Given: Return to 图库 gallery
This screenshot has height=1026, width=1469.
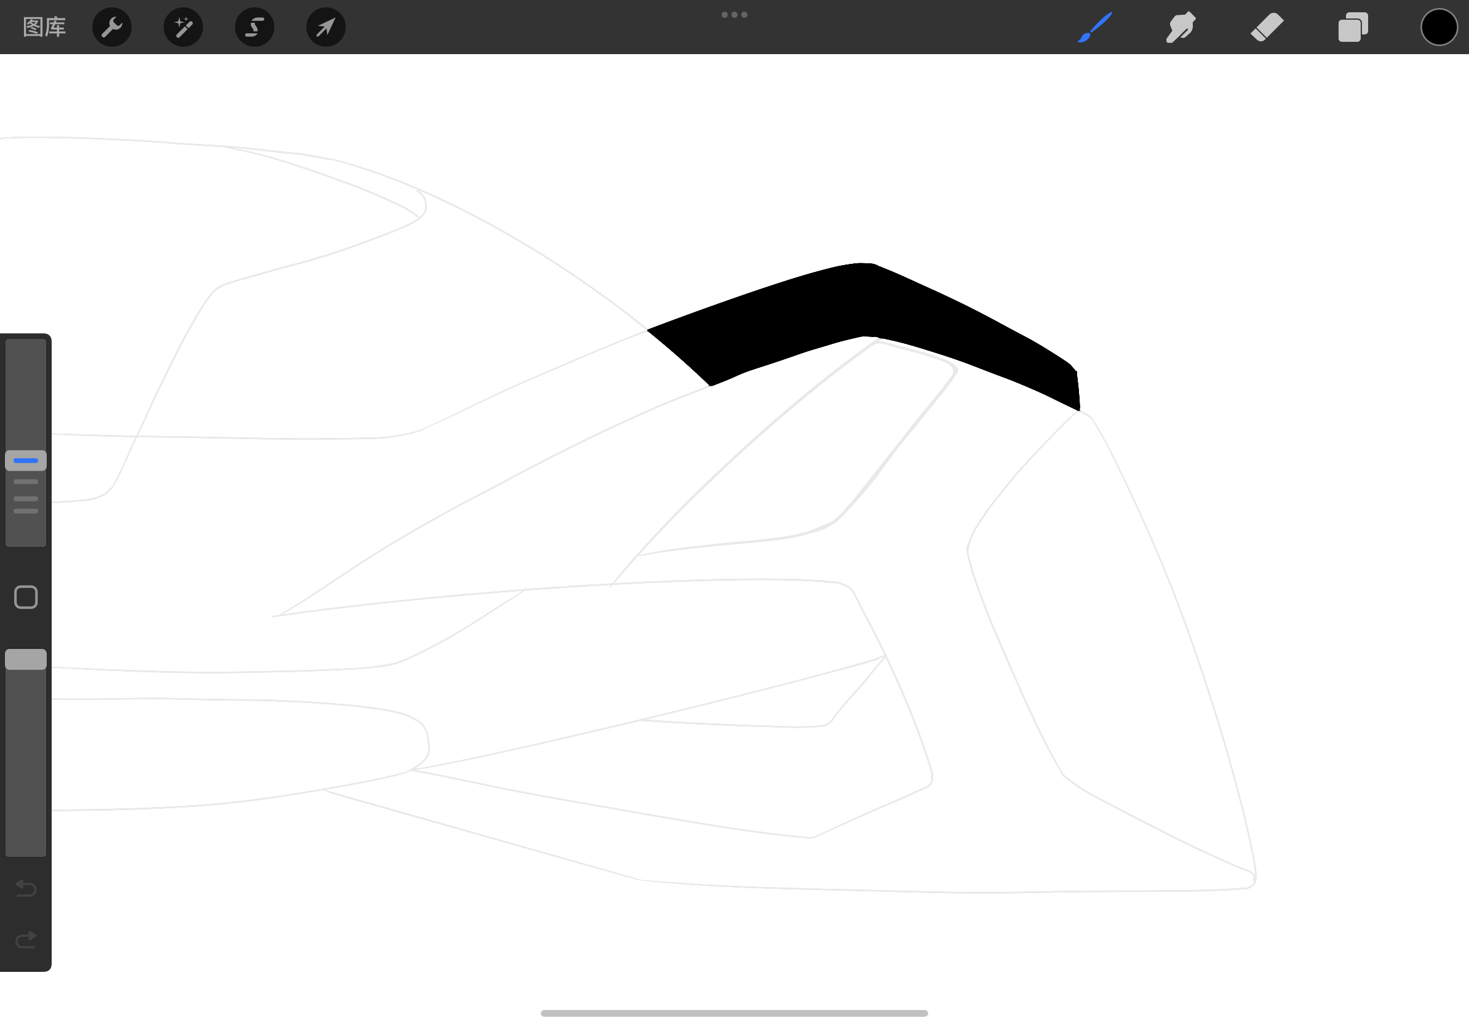Looking at the screenshot, I should 44,27.
